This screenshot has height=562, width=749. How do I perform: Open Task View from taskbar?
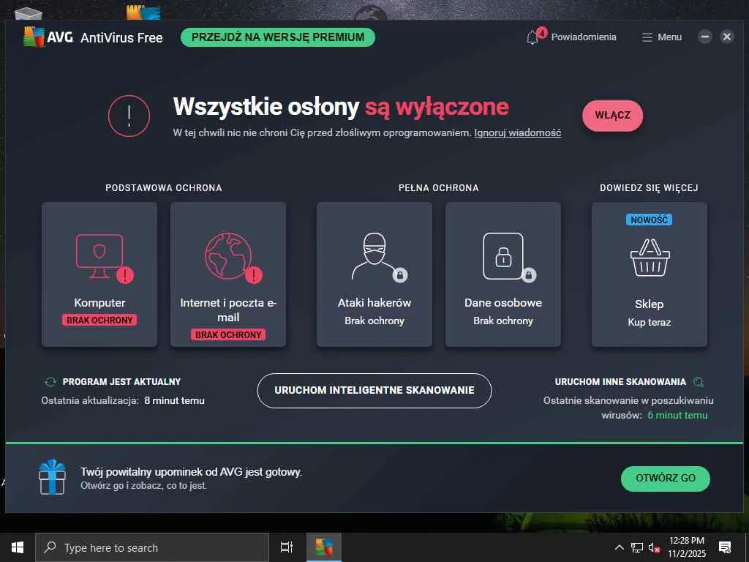[287, 547]
